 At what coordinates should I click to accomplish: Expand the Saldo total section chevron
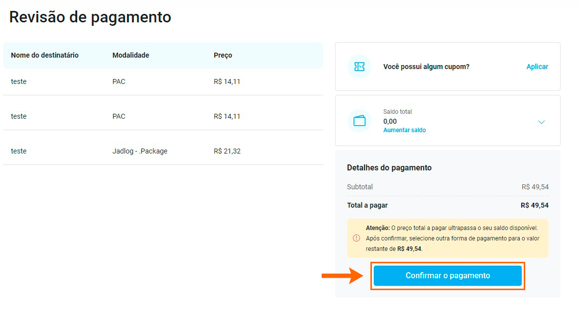coord(541,121)
